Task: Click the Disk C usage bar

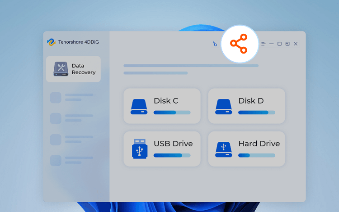Action: [x=172, y=113]
